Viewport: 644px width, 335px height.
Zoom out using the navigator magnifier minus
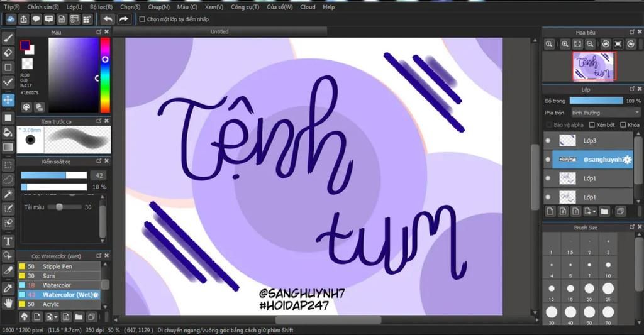tap(590, 44)
